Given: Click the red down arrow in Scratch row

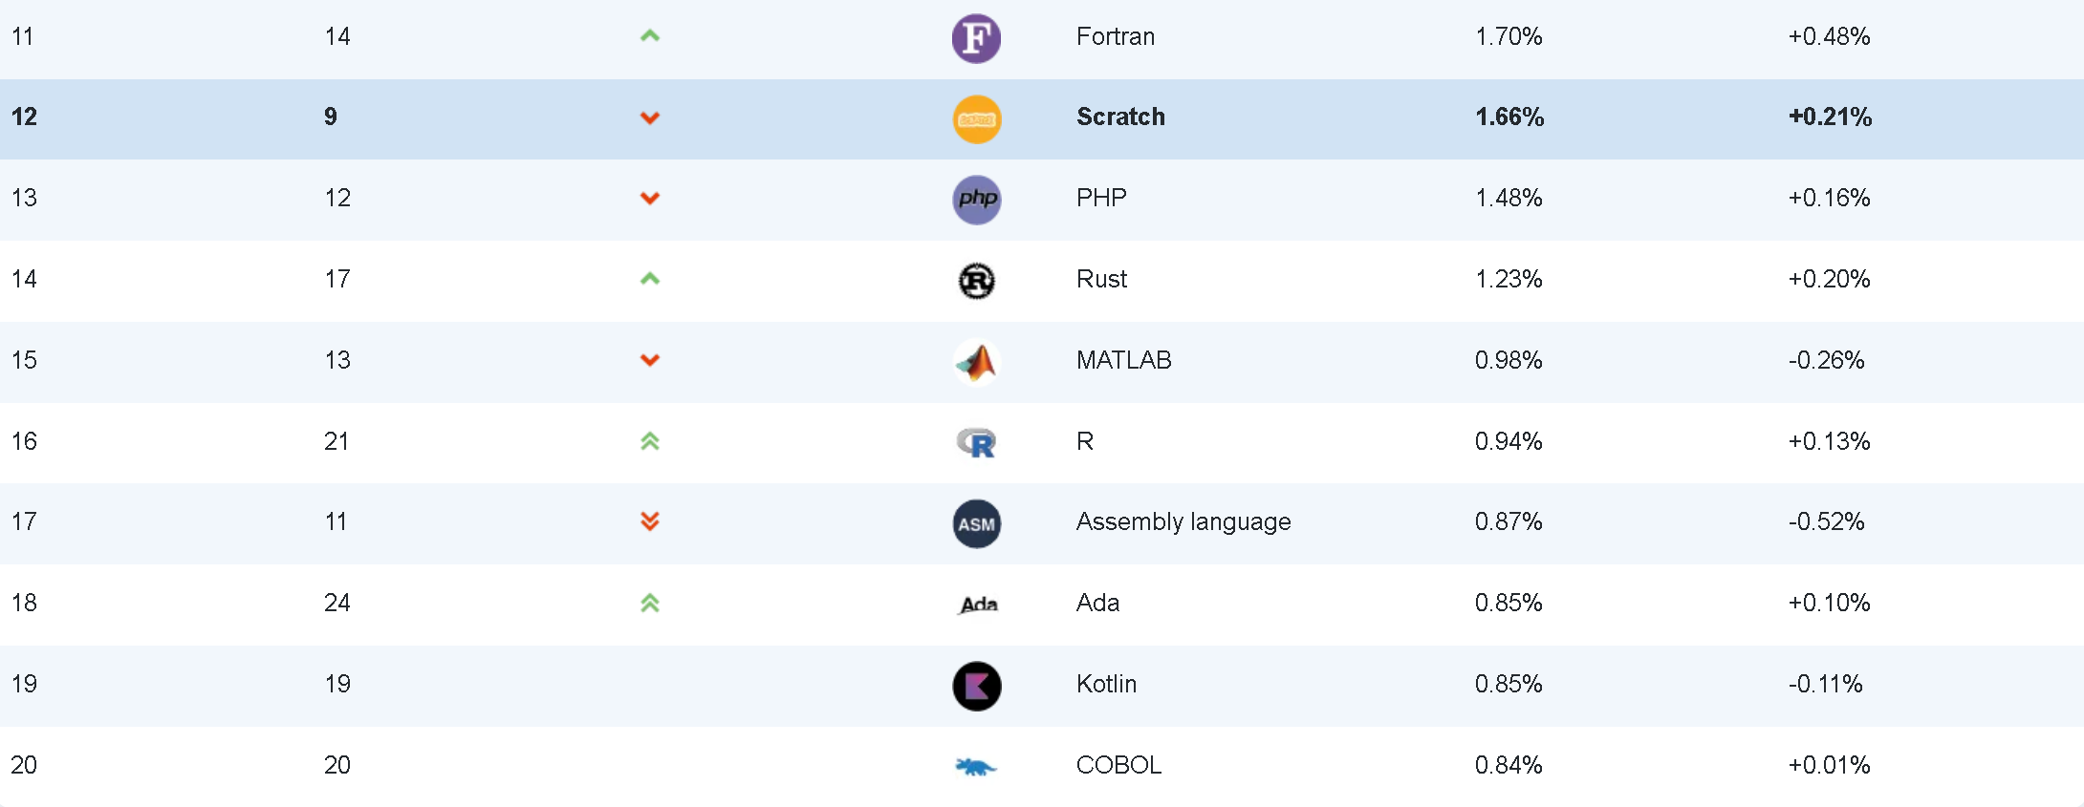Looking at the screenshot, I should tap(650, 118).
